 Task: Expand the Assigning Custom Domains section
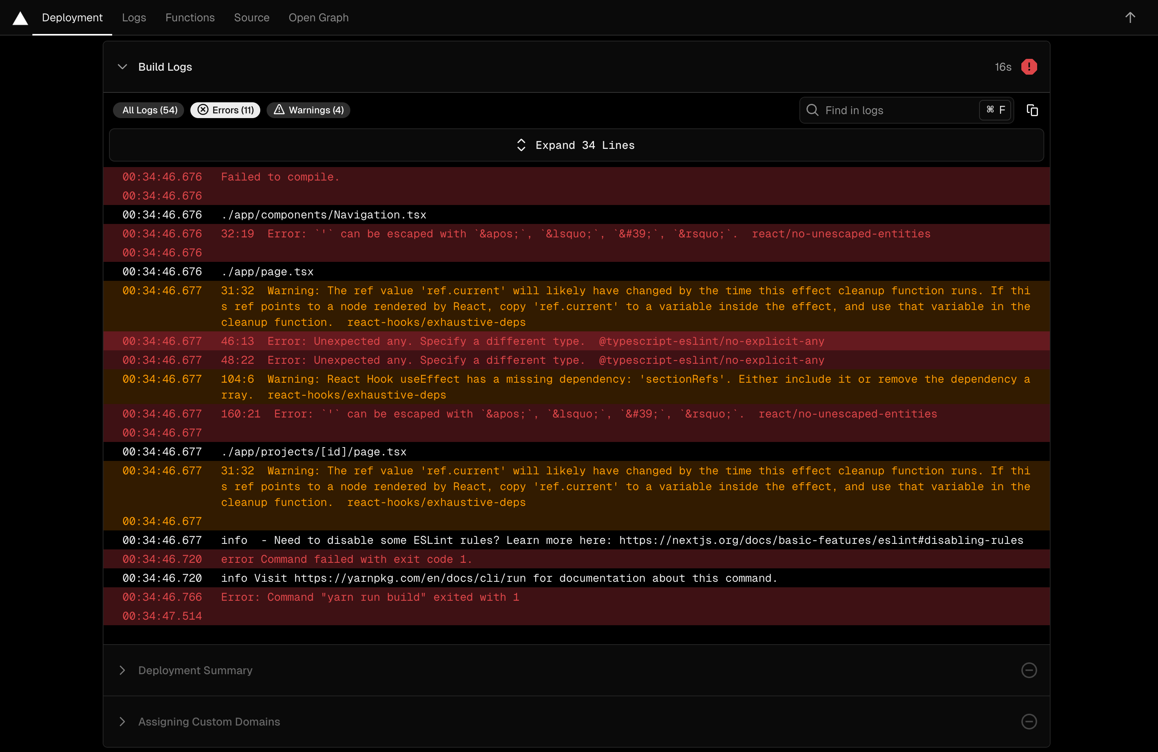[x=209, y=721]
